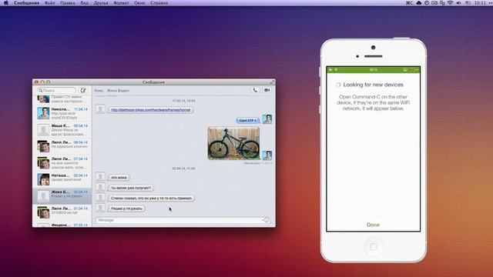Click the search field in the Messages sidebar

coord(56,91)
